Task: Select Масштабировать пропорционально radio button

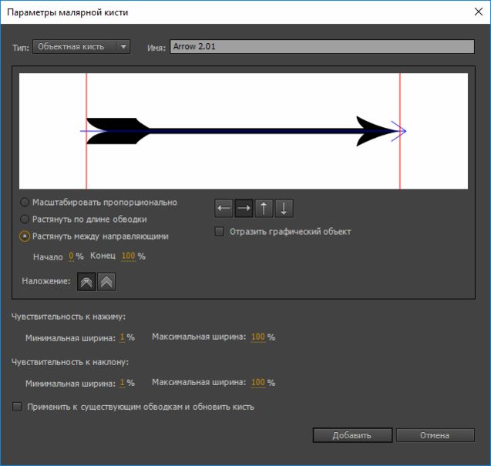Action: 25,202
